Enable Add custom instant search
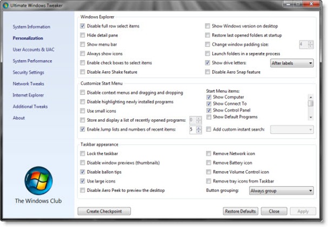This screenshot has width=328, height=227. click(209, 129)
